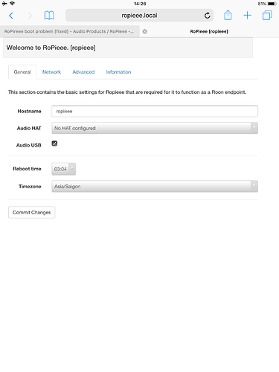The image size is (279, 372).
Task: Open the Audio HAT dropdown
Action: [x=155, y=128]
